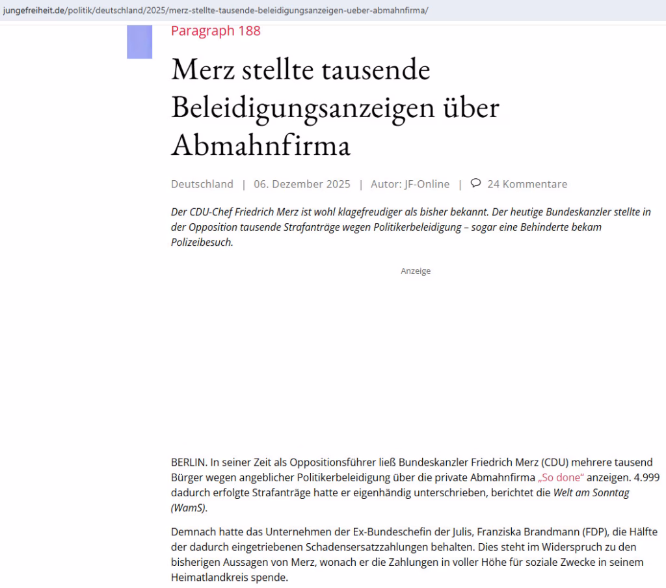
Task: Click the italic teaser paragraph
Action: click(410, 228)
